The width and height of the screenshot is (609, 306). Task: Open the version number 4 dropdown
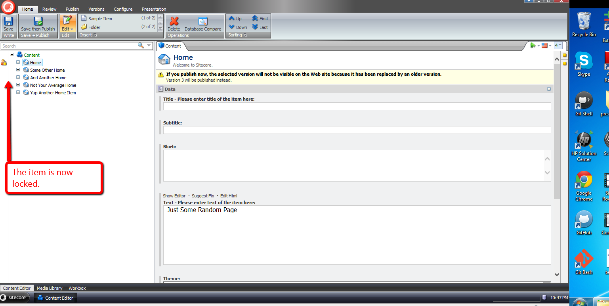[x=558, y=46]
